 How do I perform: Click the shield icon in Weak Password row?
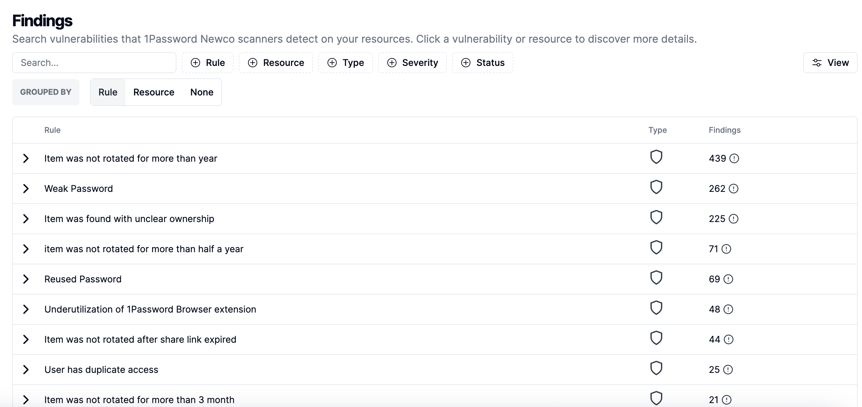(656, 188)
